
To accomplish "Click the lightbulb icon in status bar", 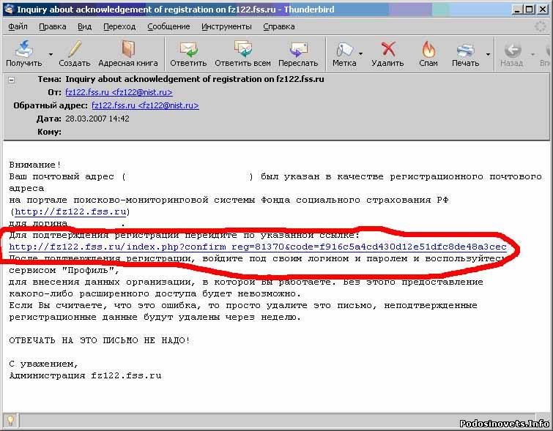I will click(x=10, y=420).
